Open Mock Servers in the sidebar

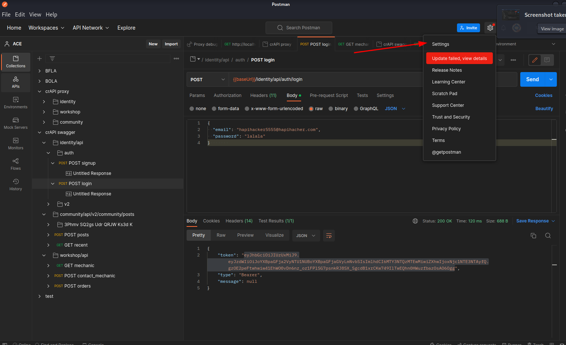16,123
